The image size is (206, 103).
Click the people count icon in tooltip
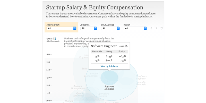pos(126,46)
